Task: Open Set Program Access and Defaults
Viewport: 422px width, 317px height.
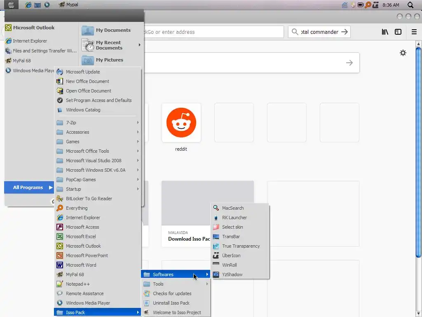Action: pyautogui.click(x=97, y=100)
